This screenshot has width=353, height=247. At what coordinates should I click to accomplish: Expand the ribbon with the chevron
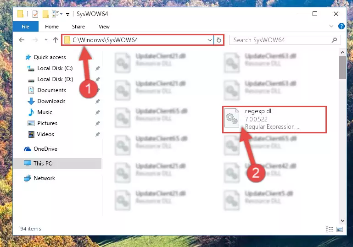pyautogui.click(x=331, y=26)
